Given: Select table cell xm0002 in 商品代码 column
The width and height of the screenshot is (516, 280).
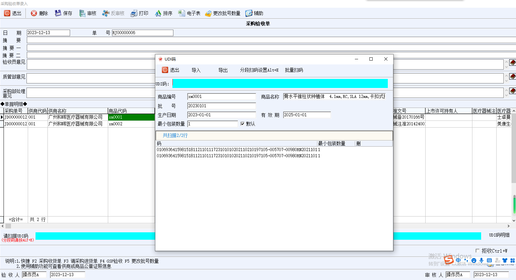Looking at the screenshot, I should pyautogui.click(x=131, y=124).
